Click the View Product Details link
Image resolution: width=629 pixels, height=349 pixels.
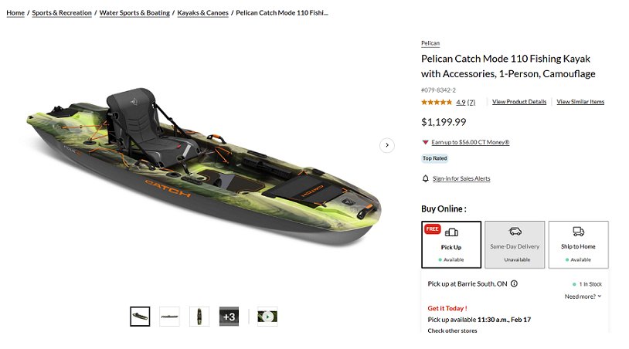pos(519,102)
